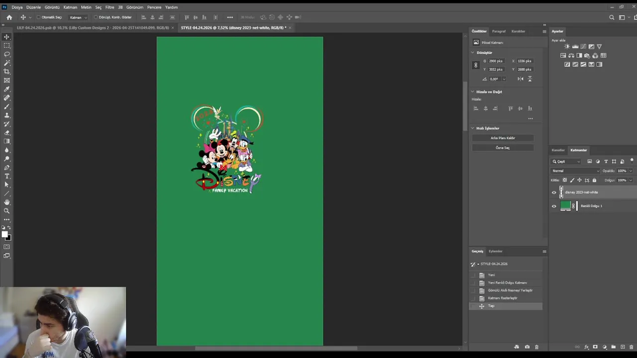
Task: Enable the Otomatik Seç checkbox
Action: point(38,17)
